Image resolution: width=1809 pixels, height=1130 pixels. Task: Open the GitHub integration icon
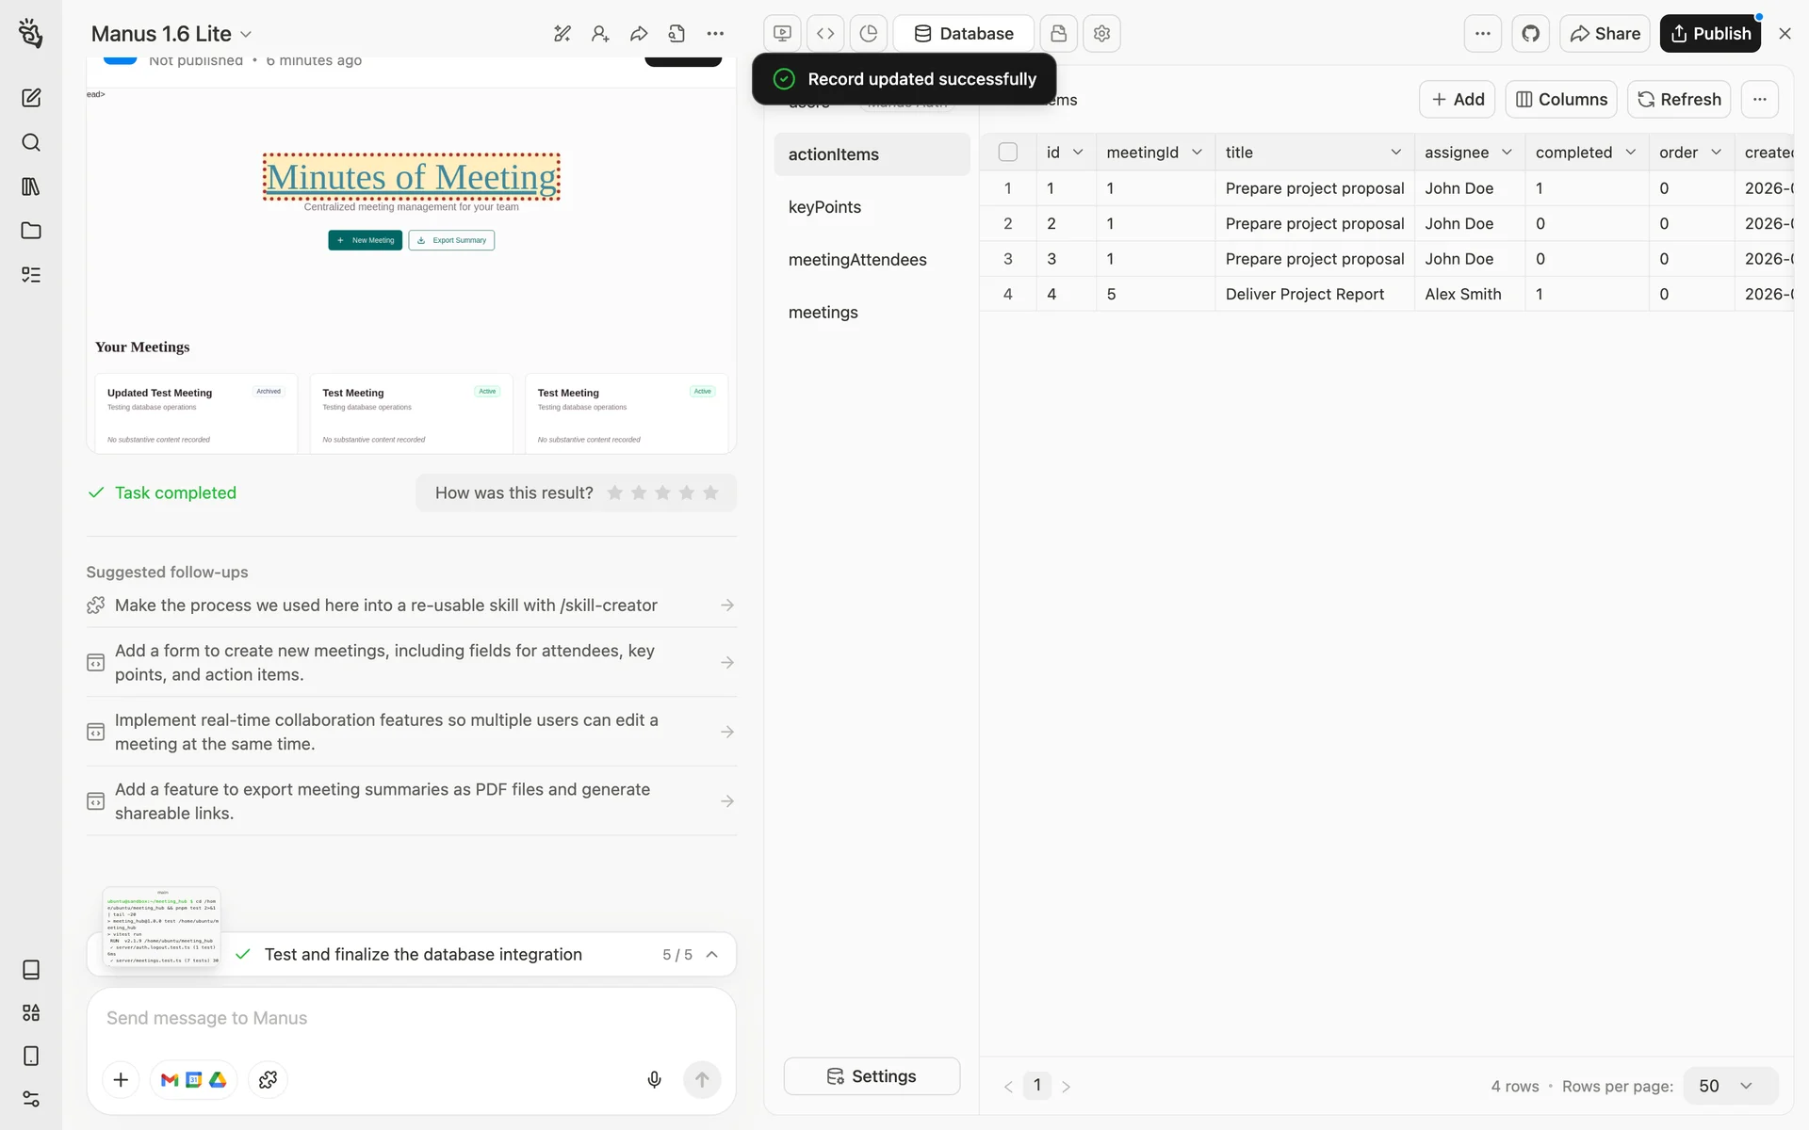tap(1530, 34)
